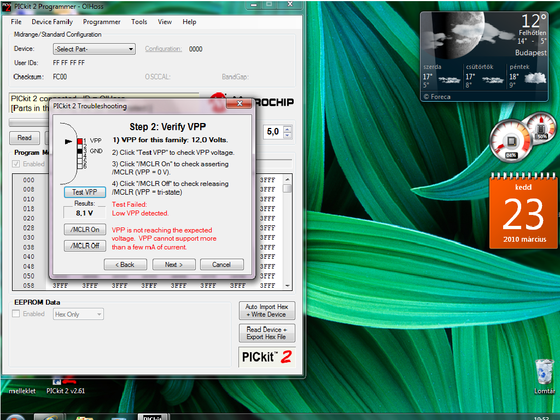Click the Read button

tap(24, 138)
